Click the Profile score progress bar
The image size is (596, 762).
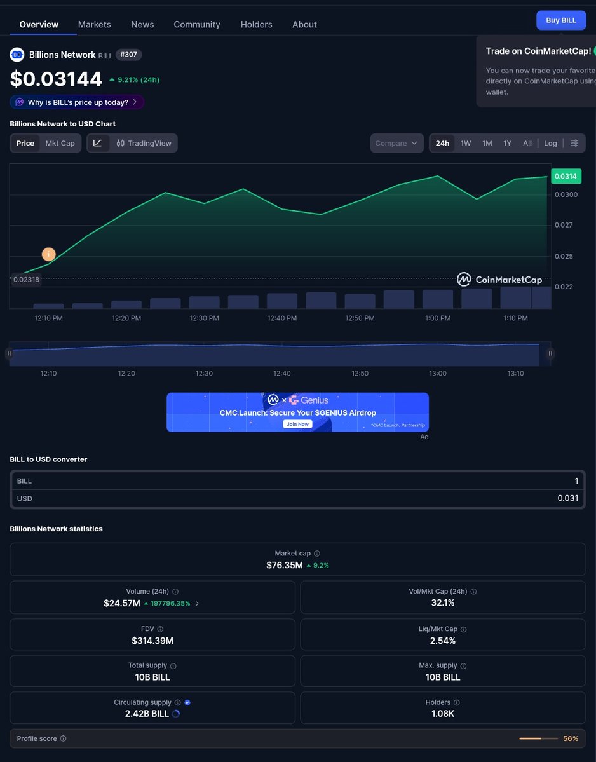[538, 738]
